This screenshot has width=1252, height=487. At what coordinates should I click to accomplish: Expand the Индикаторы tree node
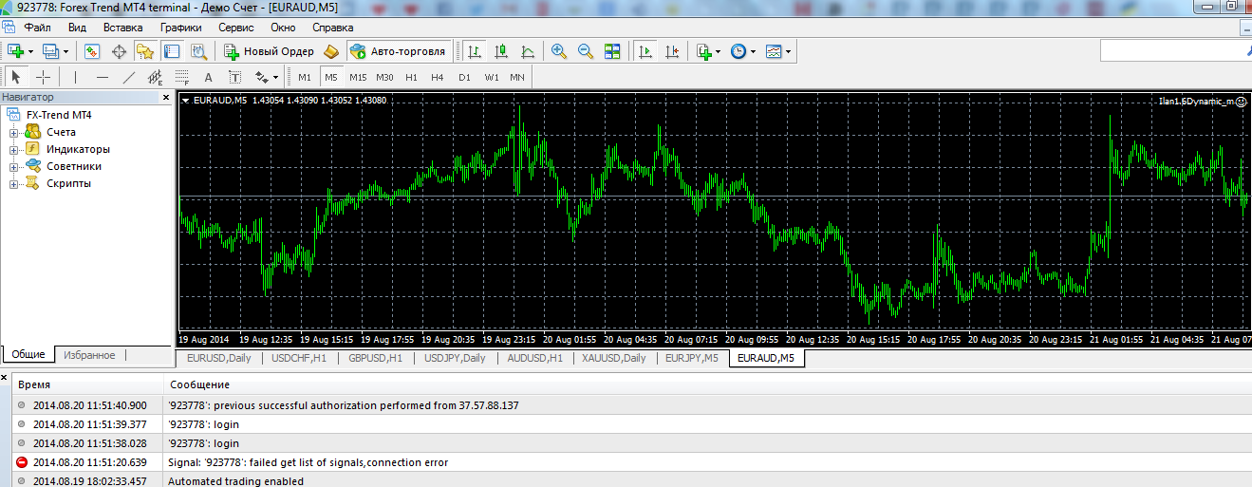pyautogui.click(x=14, y=149)
